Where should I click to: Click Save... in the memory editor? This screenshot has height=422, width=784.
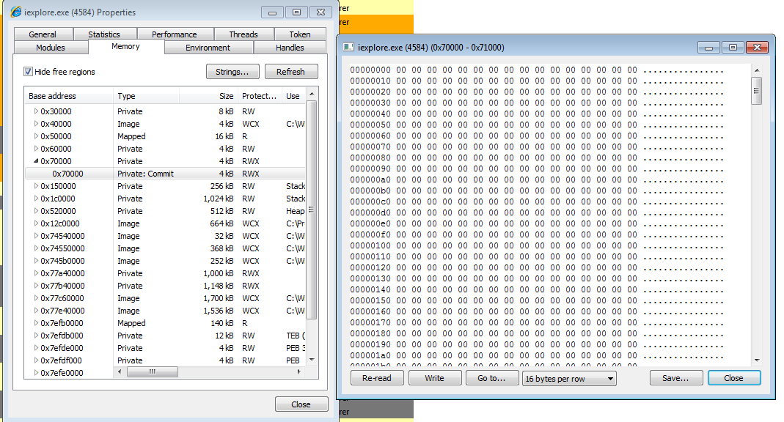[676, 378]
